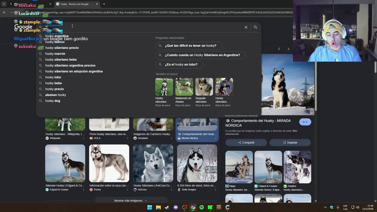Choose suggestion husky dog
Screen dimensions: 377x212
click(52, 101)
